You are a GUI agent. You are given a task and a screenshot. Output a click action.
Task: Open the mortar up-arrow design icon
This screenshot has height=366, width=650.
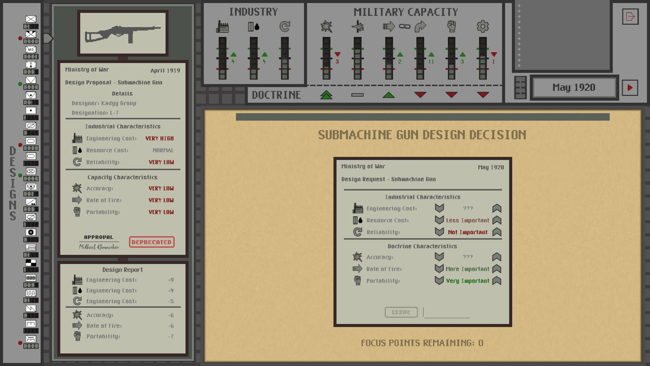pos(31,65)
